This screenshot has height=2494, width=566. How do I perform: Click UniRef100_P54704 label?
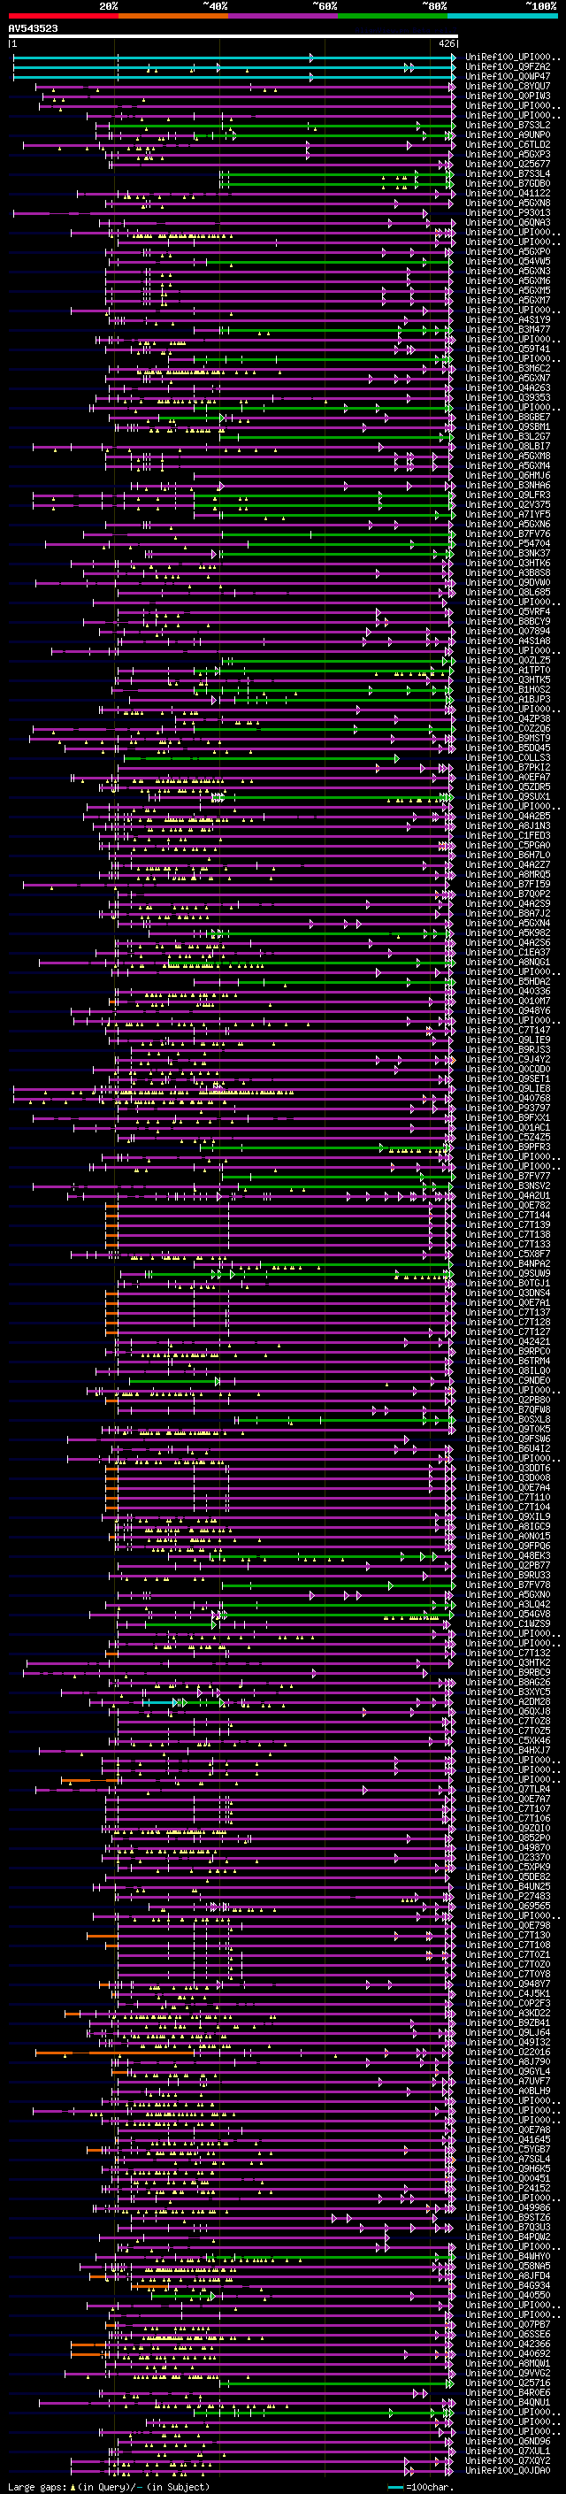click(x=508, y=543)
